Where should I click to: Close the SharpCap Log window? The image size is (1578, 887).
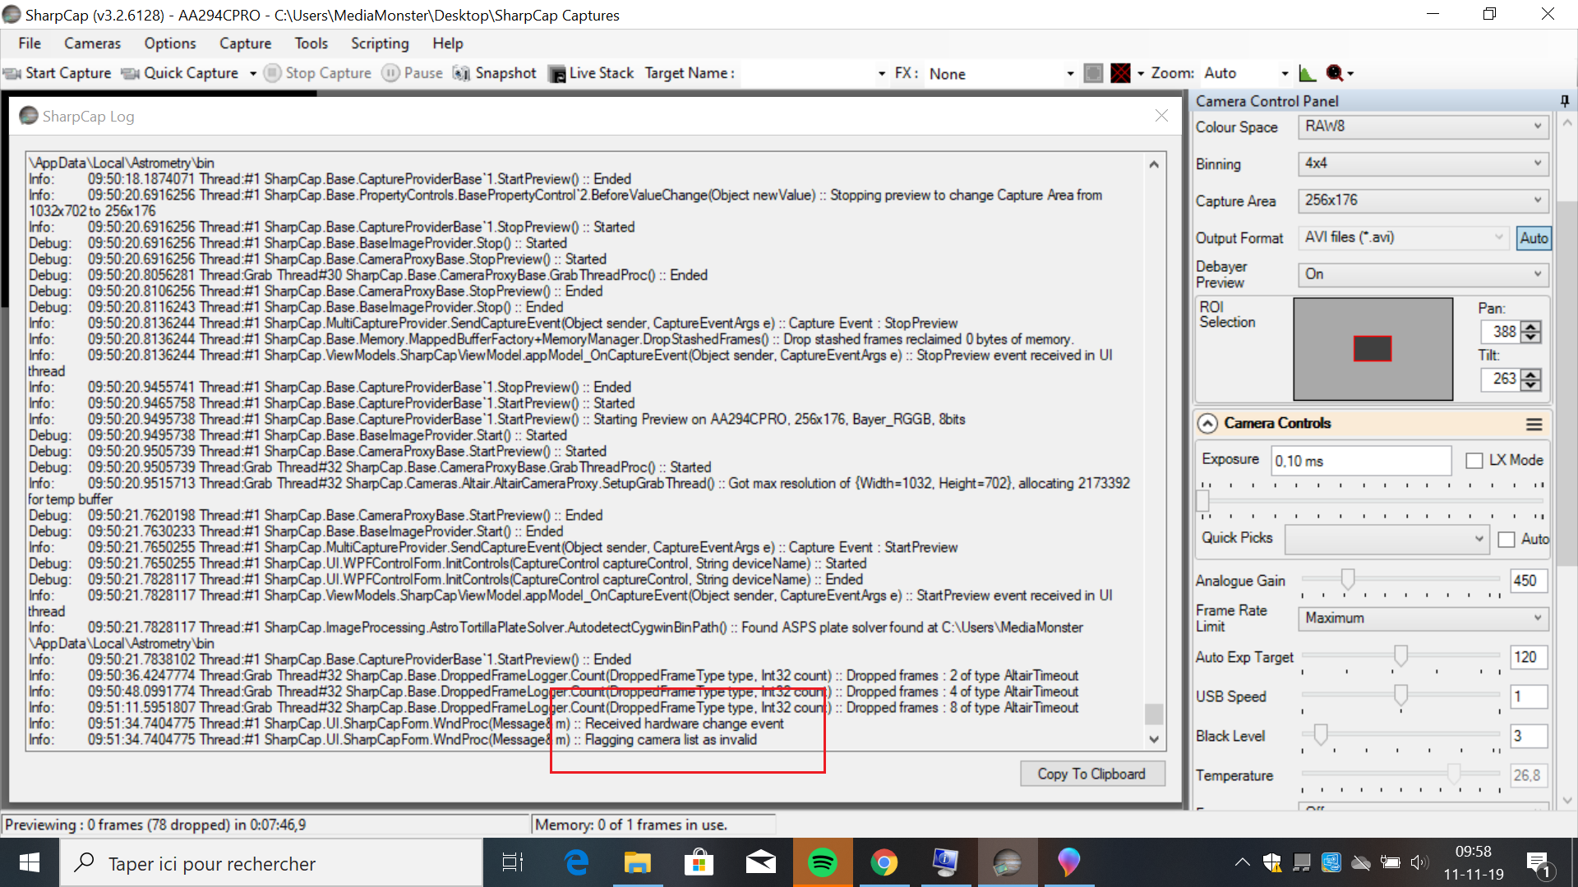[x=1161, y=116]
